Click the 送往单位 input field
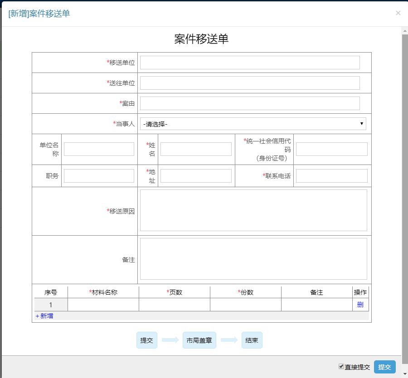This screenshot has width=408, height=378. coord(250,83)
